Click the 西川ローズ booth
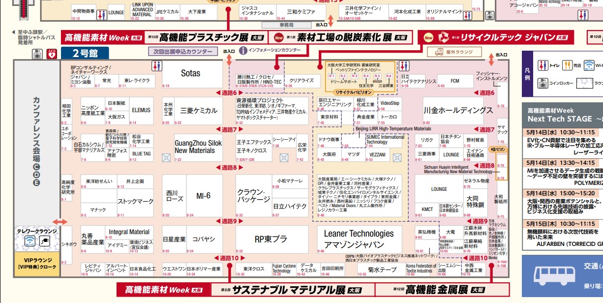Screen dimensions: 603x303 174,196
